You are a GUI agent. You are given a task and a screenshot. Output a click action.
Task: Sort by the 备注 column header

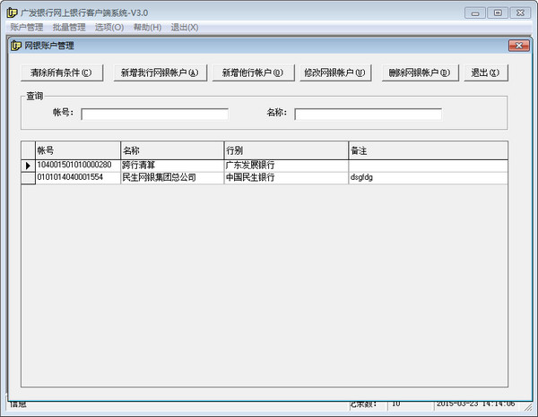click(429, 150)
